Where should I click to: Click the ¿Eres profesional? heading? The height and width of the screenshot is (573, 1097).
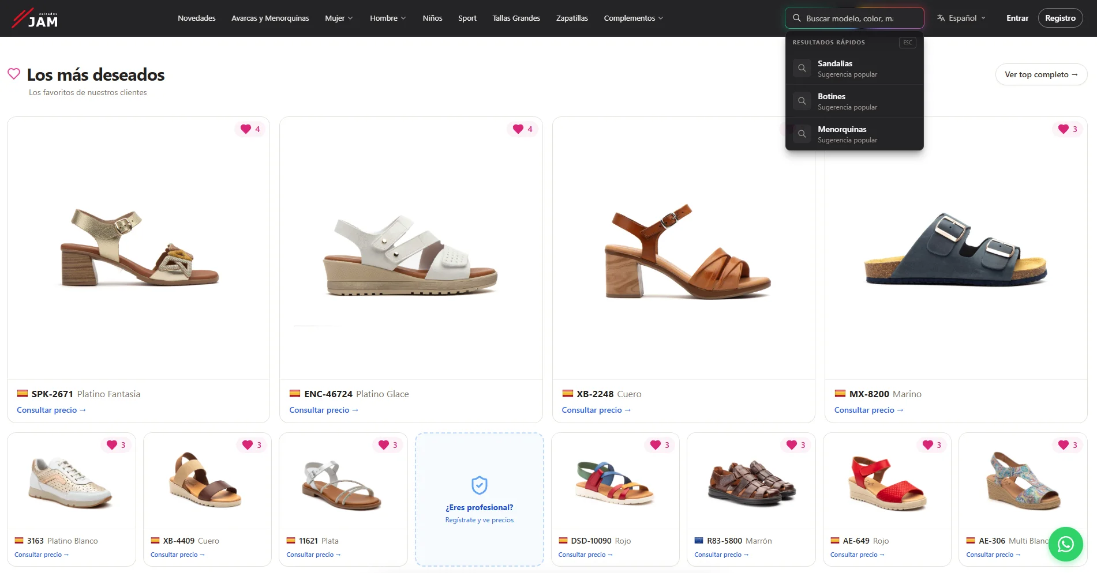[479, 507]
